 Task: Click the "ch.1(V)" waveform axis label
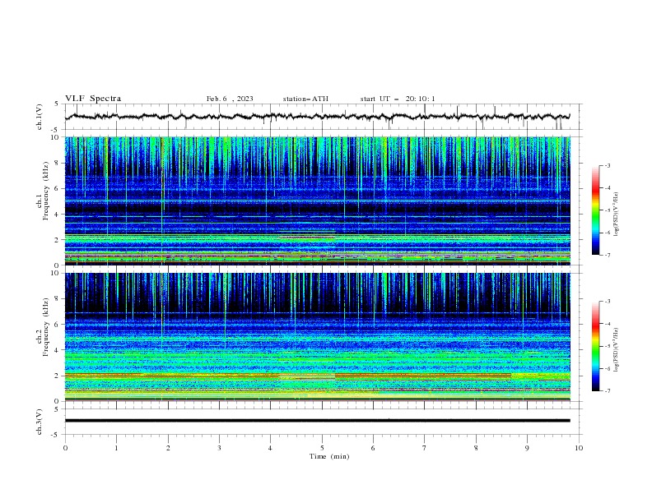click(40, 117)
